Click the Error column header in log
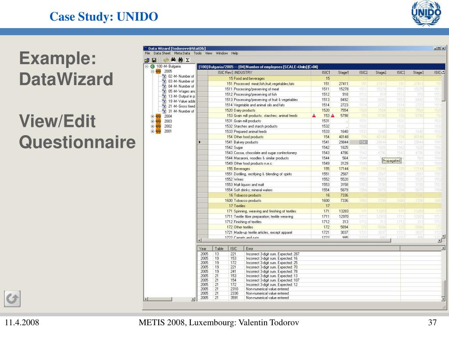 coord(322,249)
